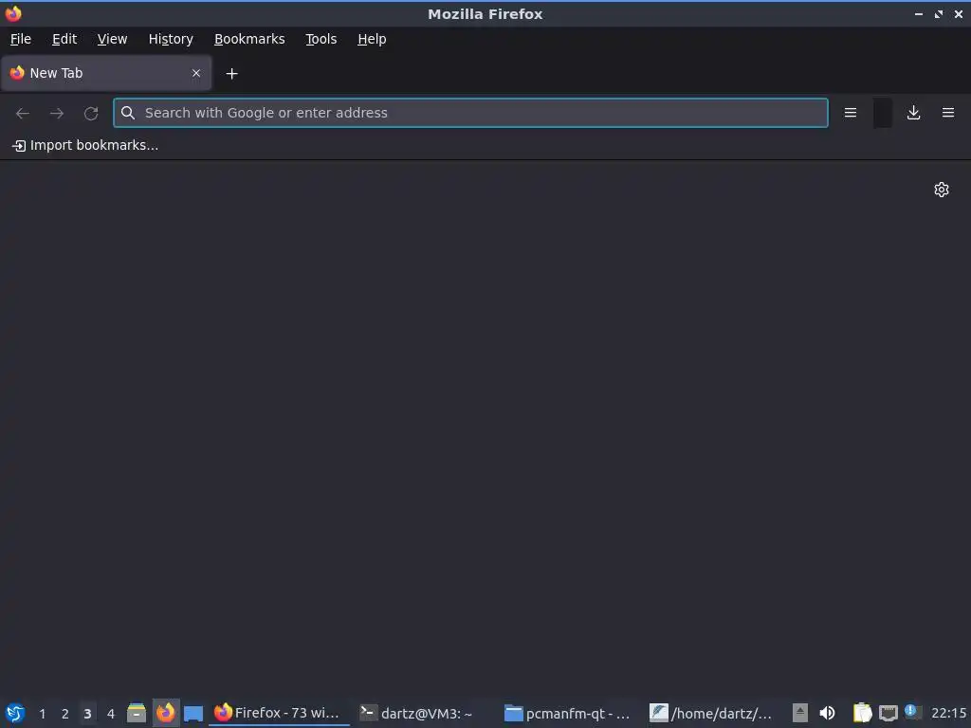Switch to desktop 2
The width and height of the screenshot is (971, 728).
coord(65,714)
